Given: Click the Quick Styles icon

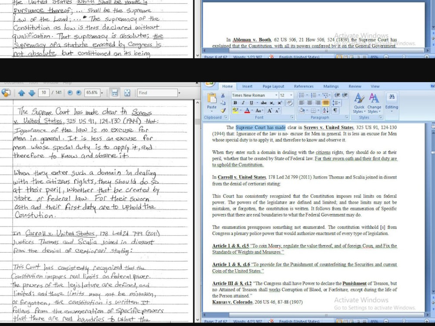Looking at the screenshot, I should tap(359, 97).
